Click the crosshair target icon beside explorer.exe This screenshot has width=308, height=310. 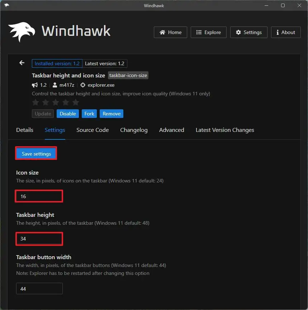(x=83, y=85)
